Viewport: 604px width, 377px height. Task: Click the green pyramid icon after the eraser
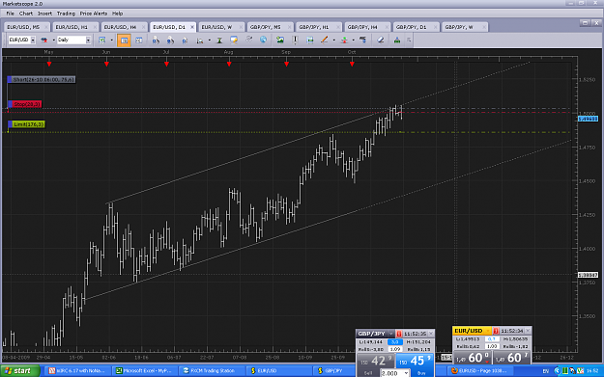397,40
